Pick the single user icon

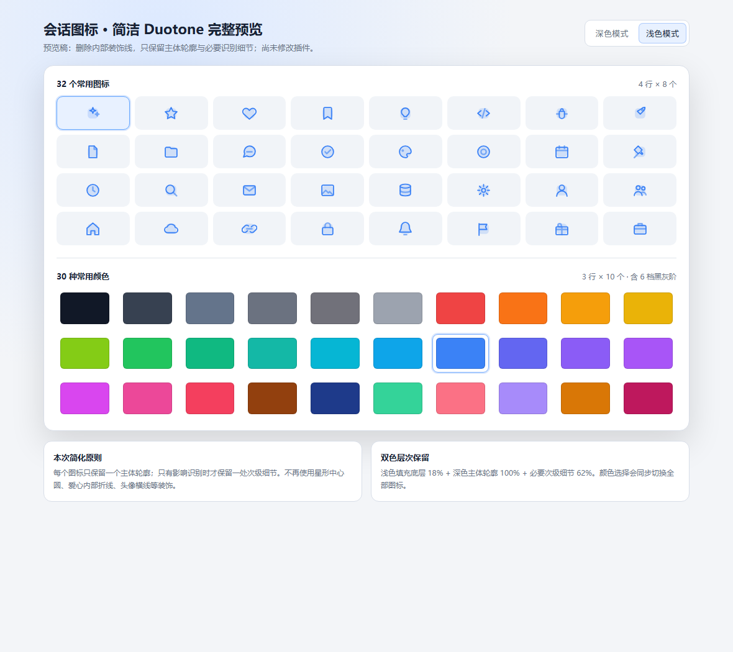[x=562, y=190]
